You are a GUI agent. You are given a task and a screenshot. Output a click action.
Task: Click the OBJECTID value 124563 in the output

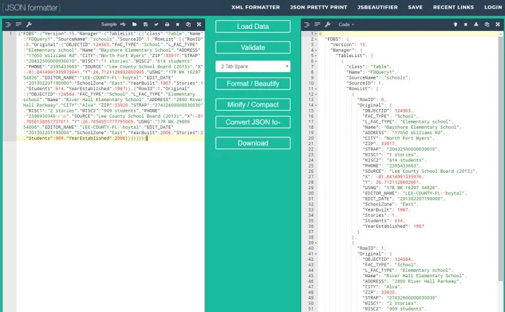[403, 110]
